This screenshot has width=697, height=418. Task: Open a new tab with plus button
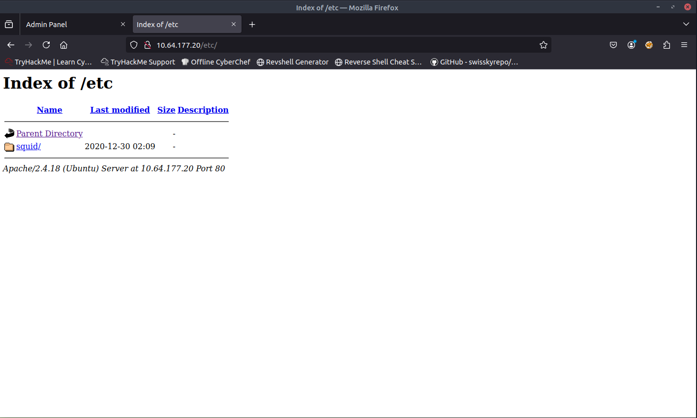click(x=252, y=24)
